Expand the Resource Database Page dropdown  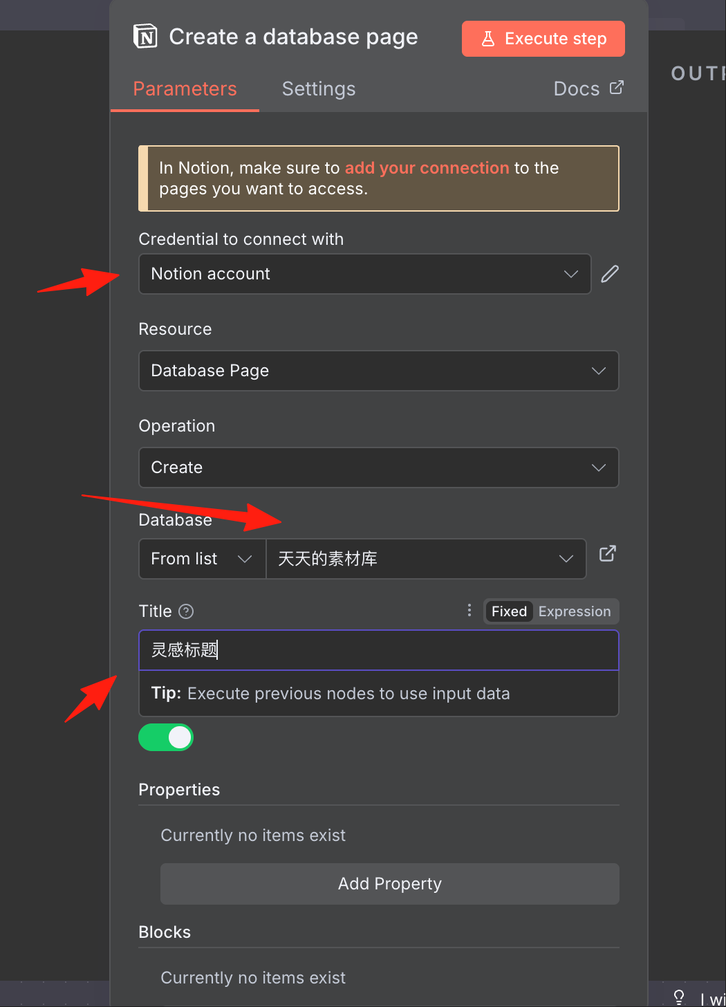(x=379, y=371)
